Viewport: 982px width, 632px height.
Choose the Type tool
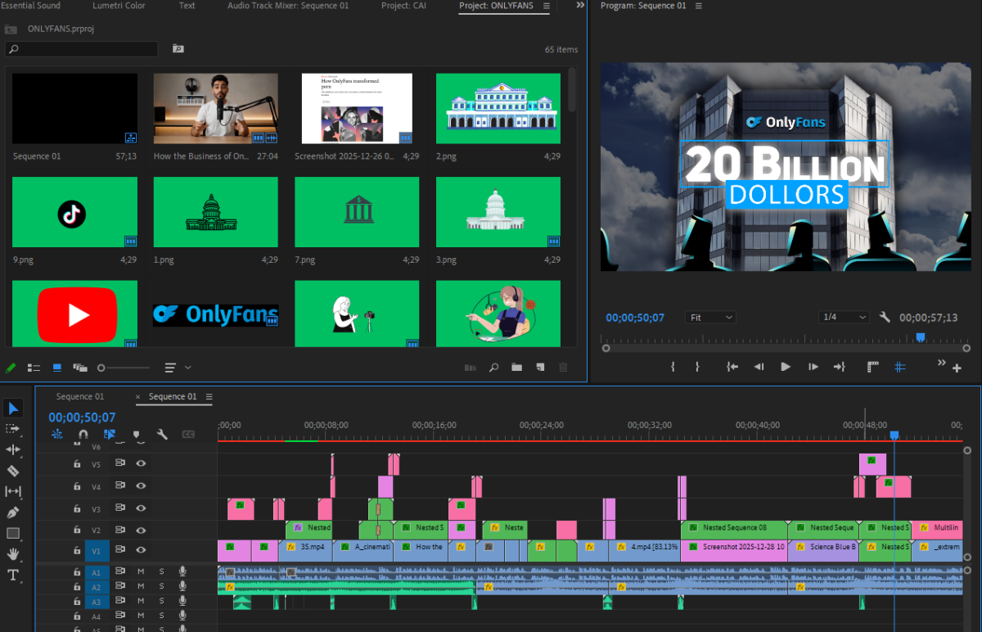[13, 576]
